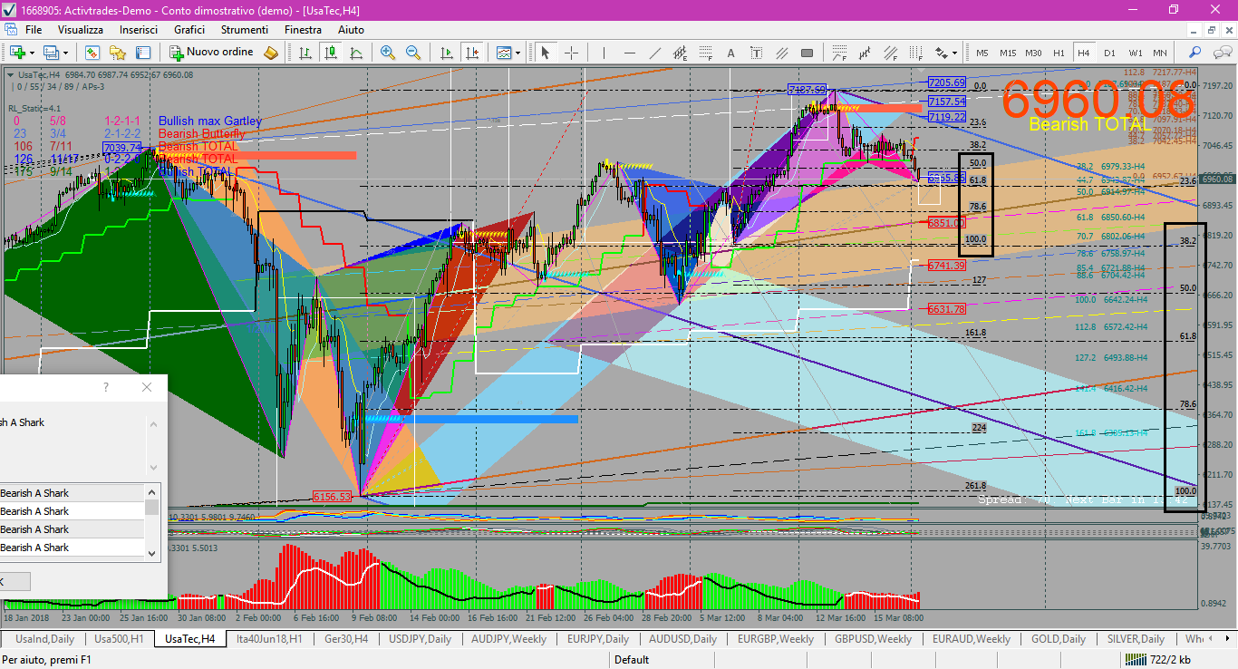
Task: Expand Templates dropdown arrow
Action: click(x=517, y=53)
